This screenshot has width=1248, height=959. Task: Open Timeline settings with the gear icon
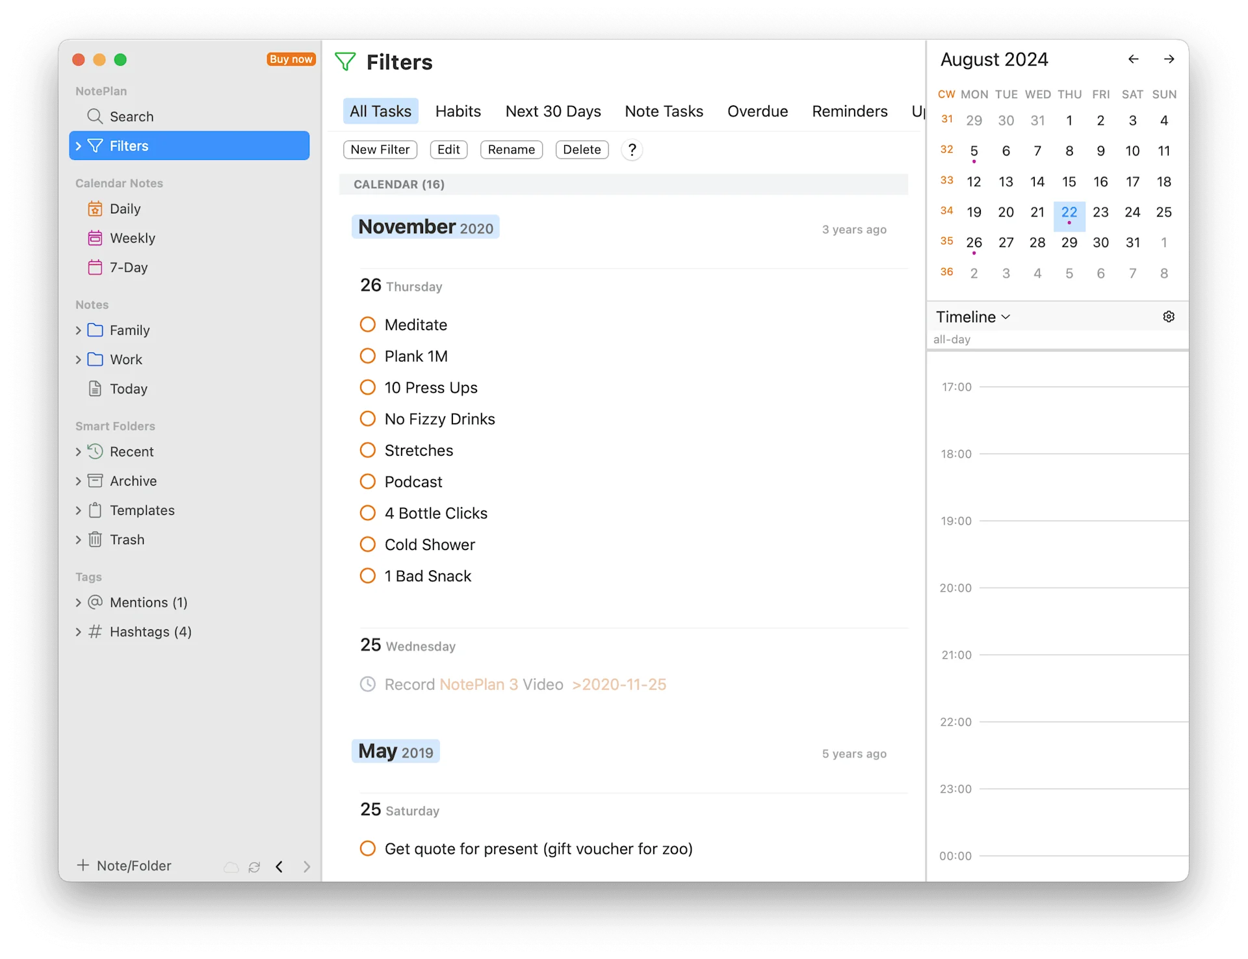[x=1169, y=317]
